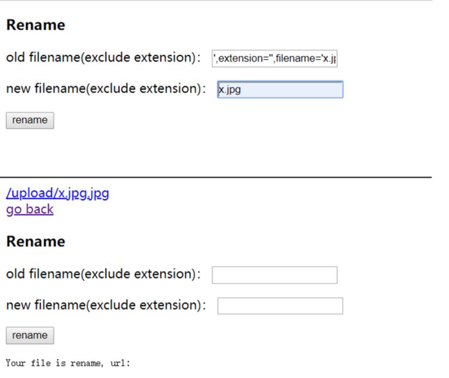Click the rename button on the bottom form
This screenshot has width=449, height=378.
pyautogui.click(x=30, y=335)
